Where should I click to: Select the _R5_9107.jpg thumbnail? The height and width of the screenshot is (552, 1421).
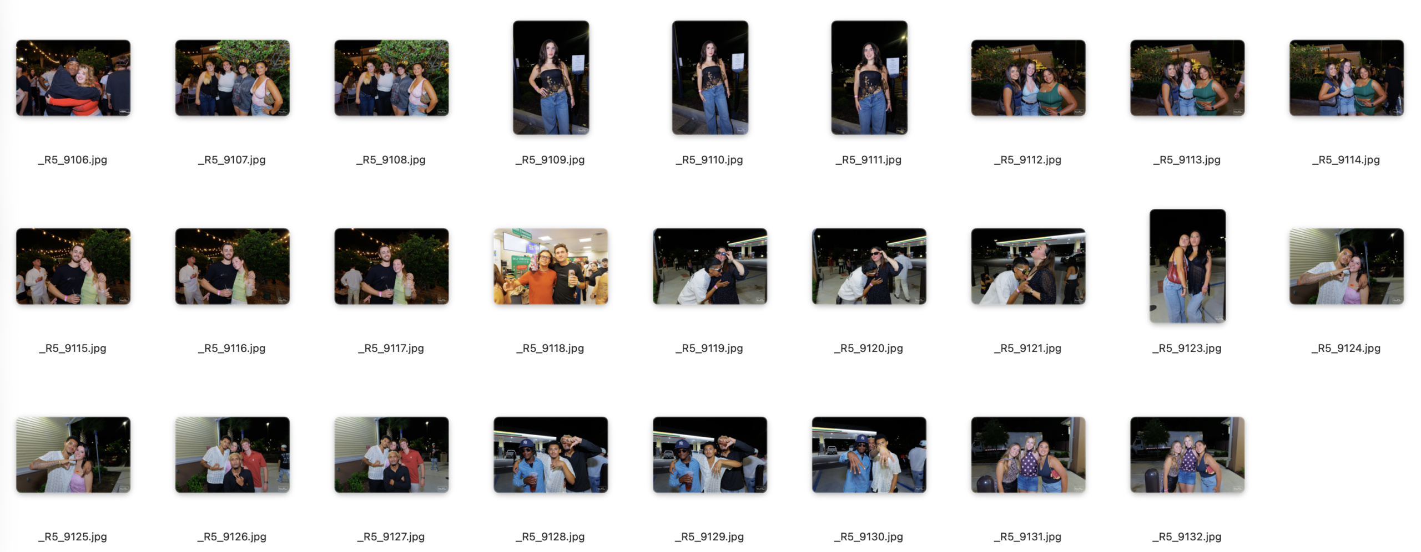pos(233,78)
